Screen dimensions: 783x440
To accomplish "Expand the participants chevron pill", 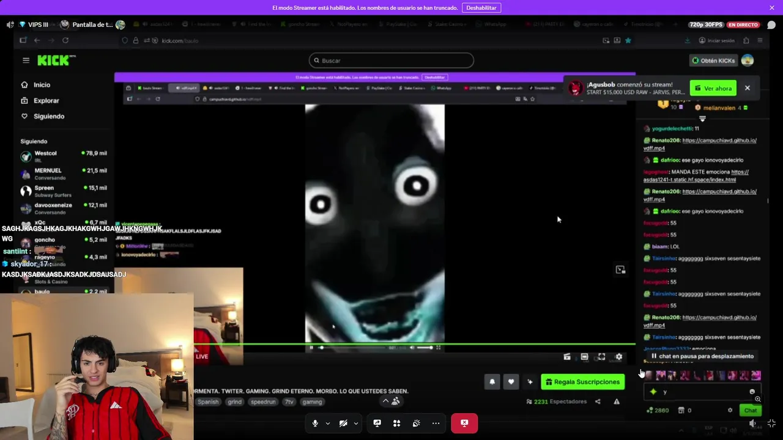I will [390, 401].
